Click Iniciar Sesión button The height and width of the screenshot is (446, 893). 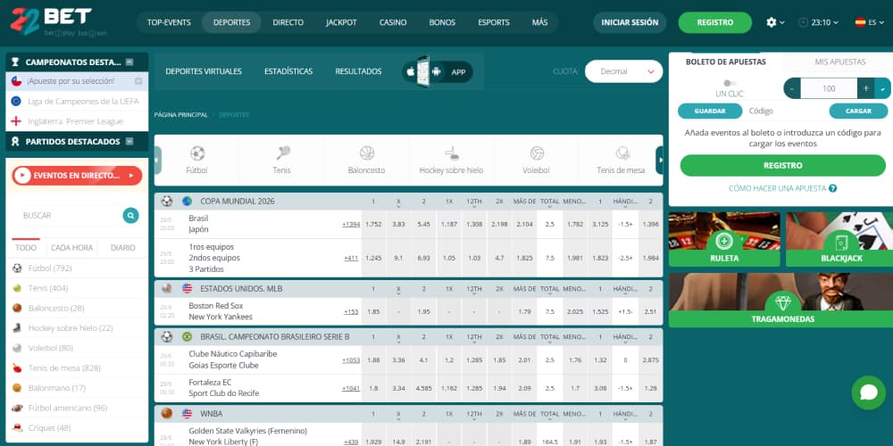pos(630,23)
